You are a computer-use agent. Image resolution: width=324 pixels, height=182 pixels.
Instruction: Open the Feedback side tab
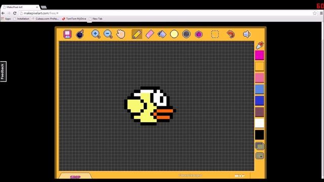[3, 71]
